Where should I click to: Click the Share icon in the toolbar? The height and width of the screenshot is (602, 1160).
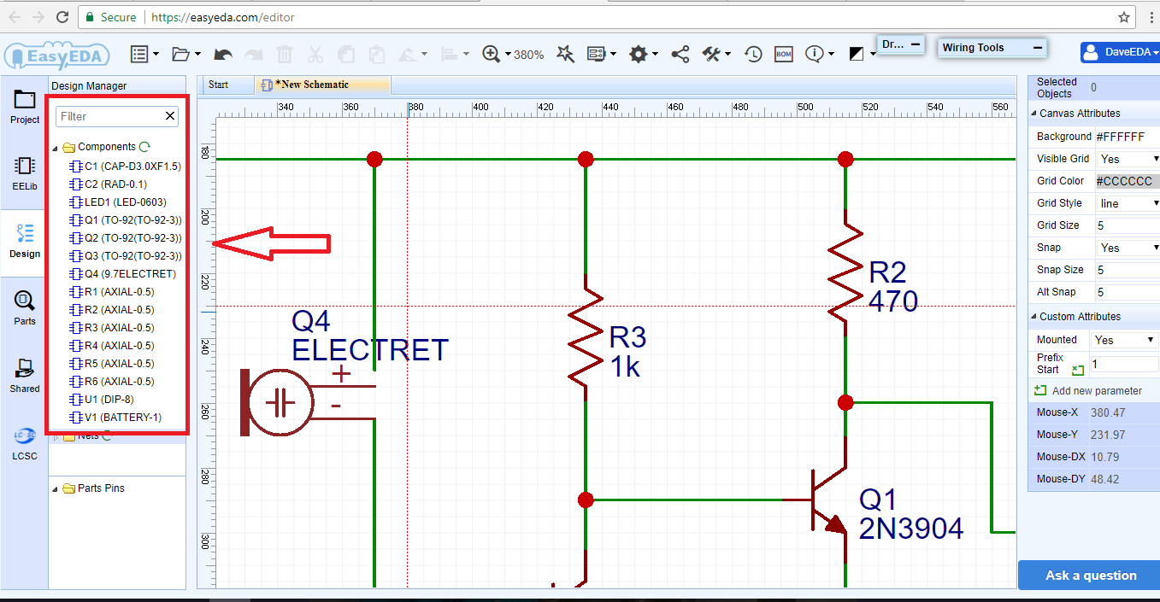click(x=680, y=53)
